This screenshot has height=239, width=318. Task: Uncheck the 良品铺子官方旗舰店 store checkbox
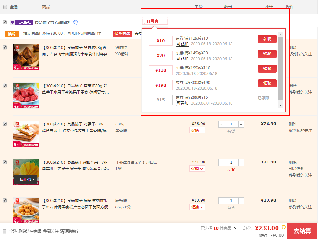tap(5, 23)
